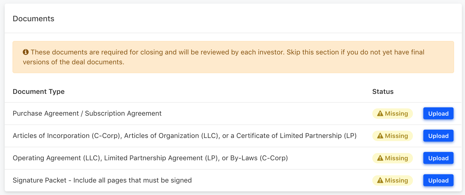Upload the Operating Agreement document
Viewport: 465px width, 195px height.
click(x=438, y=158)
